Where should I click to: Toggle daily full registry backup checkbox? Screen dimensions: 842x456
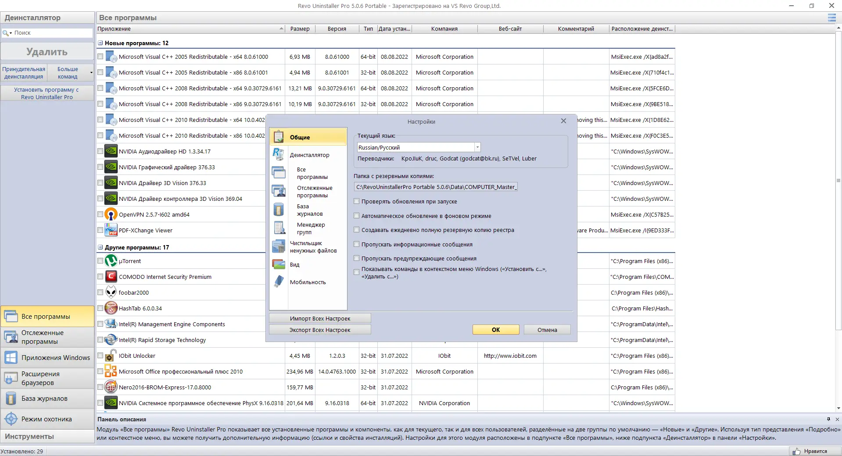click(357, 230)
